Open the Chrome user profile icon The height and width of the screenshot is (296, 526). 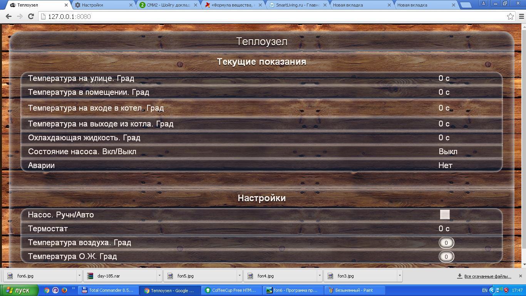point(483,3)
